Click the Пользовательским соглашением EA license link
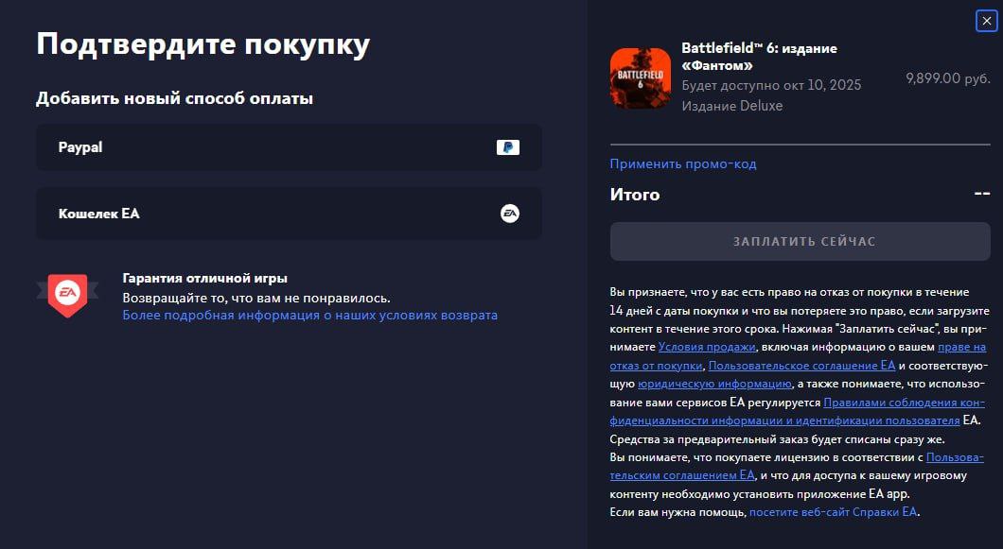Viewport: 1003px width, 549px height. 955,457
